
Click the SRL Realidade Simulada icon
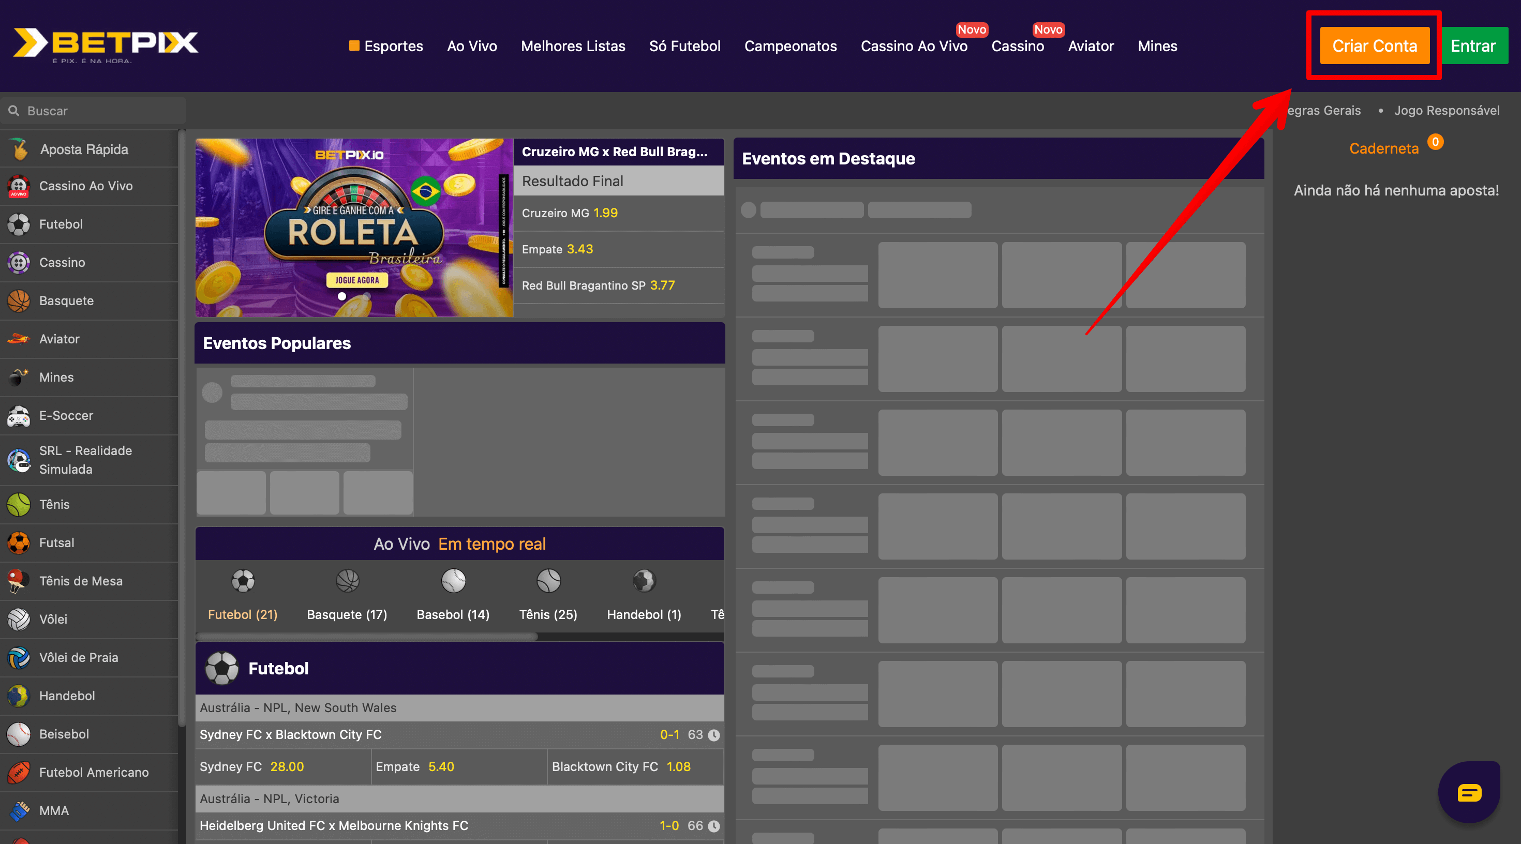[x=19, y=460]
